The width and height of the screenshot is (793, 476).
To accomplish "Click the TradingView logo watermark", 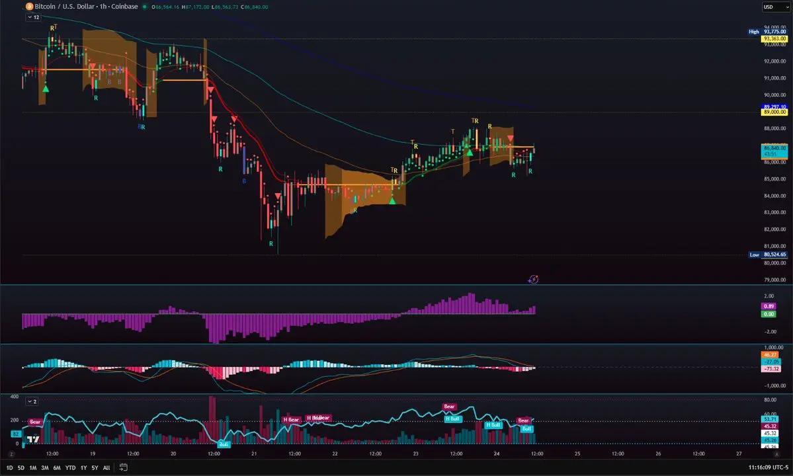I will 33,440.
